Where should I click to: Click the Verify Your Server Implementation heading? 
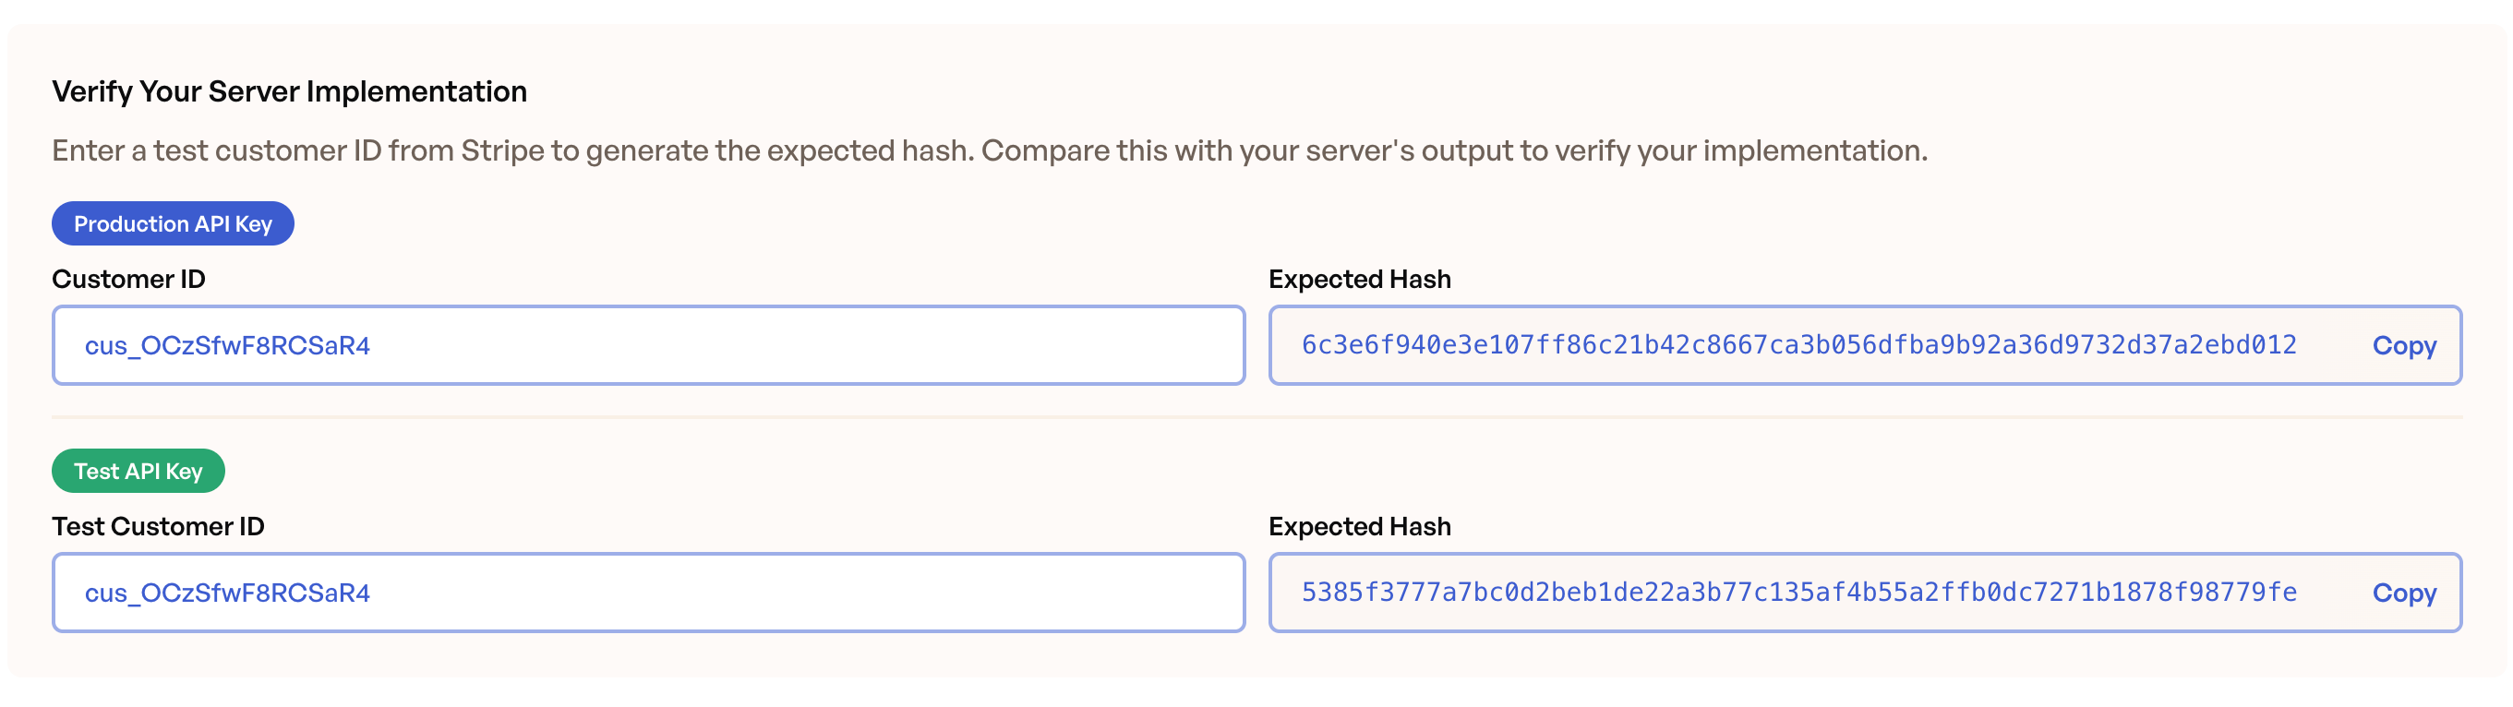(290, 90)
